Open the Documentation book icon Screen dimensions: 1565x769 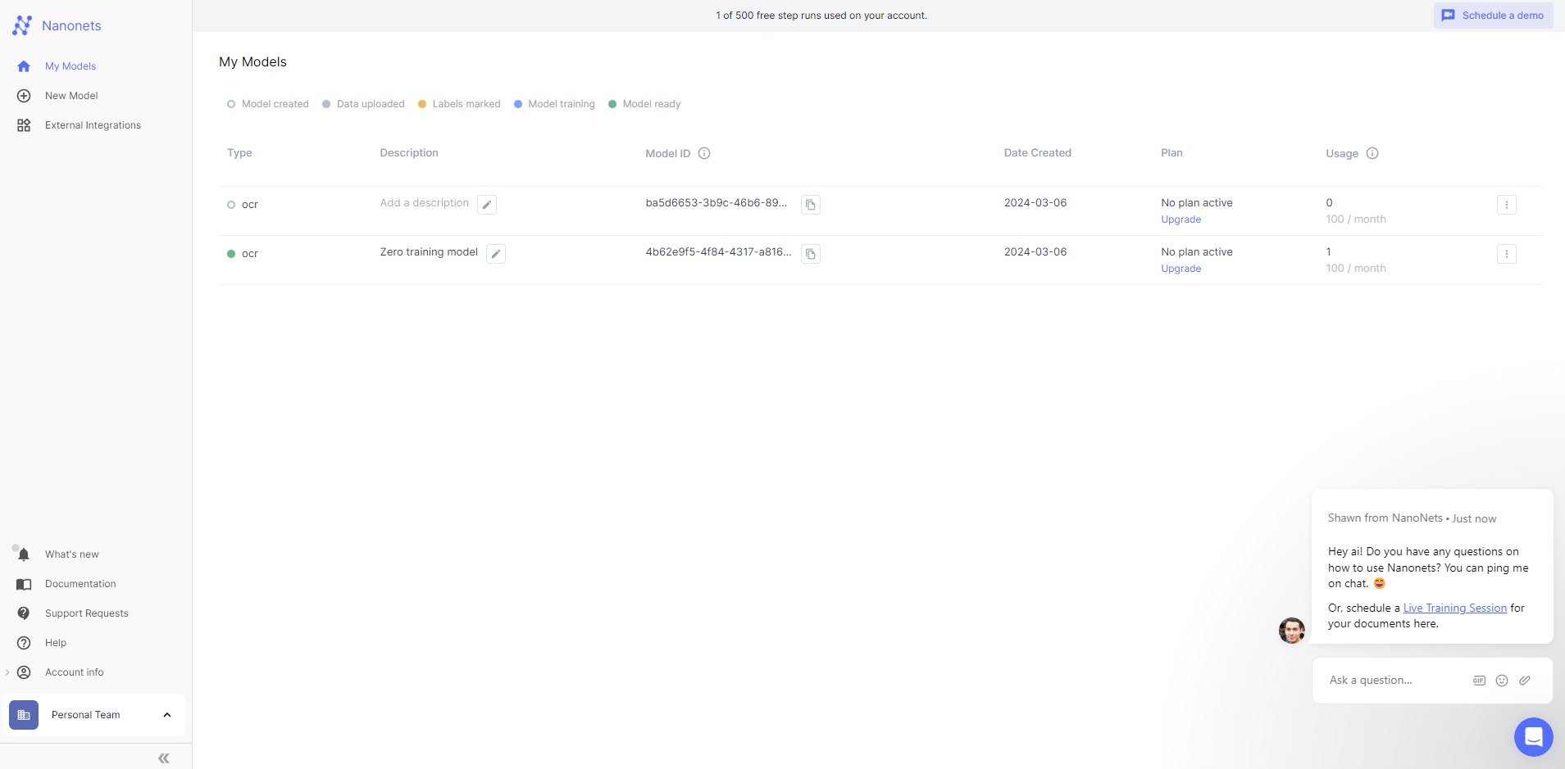[x=24, y=584]
